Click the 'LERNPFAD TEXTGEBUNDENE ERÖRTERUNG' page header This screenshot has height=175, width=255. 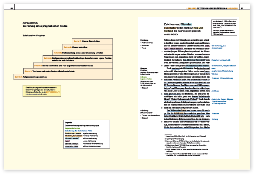coord(207,8)
